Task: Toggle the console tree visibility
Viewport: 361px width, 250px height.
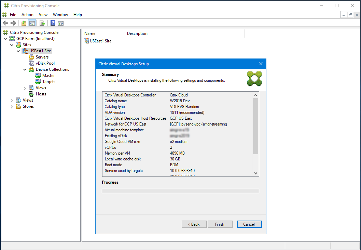Action: coord(32,23)
